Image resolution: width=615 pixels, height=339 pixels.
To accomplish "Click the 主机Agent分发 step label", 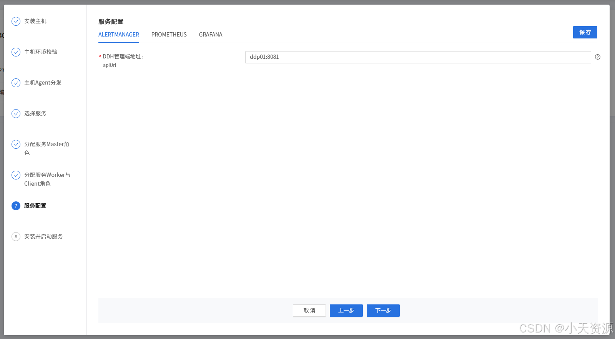I will [43, 83].
